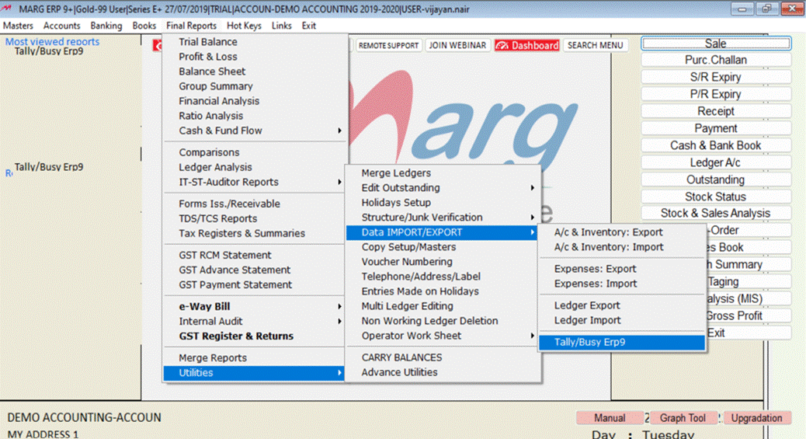Click the JOIN WEBINAR button
This screenshot has width=806, height=439.
(x=457, y=46)
